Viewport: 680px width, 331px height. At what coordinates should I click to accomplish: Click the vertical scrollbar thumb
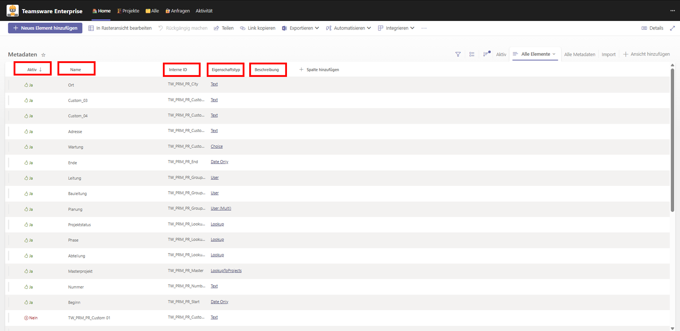tap(672, 139)
